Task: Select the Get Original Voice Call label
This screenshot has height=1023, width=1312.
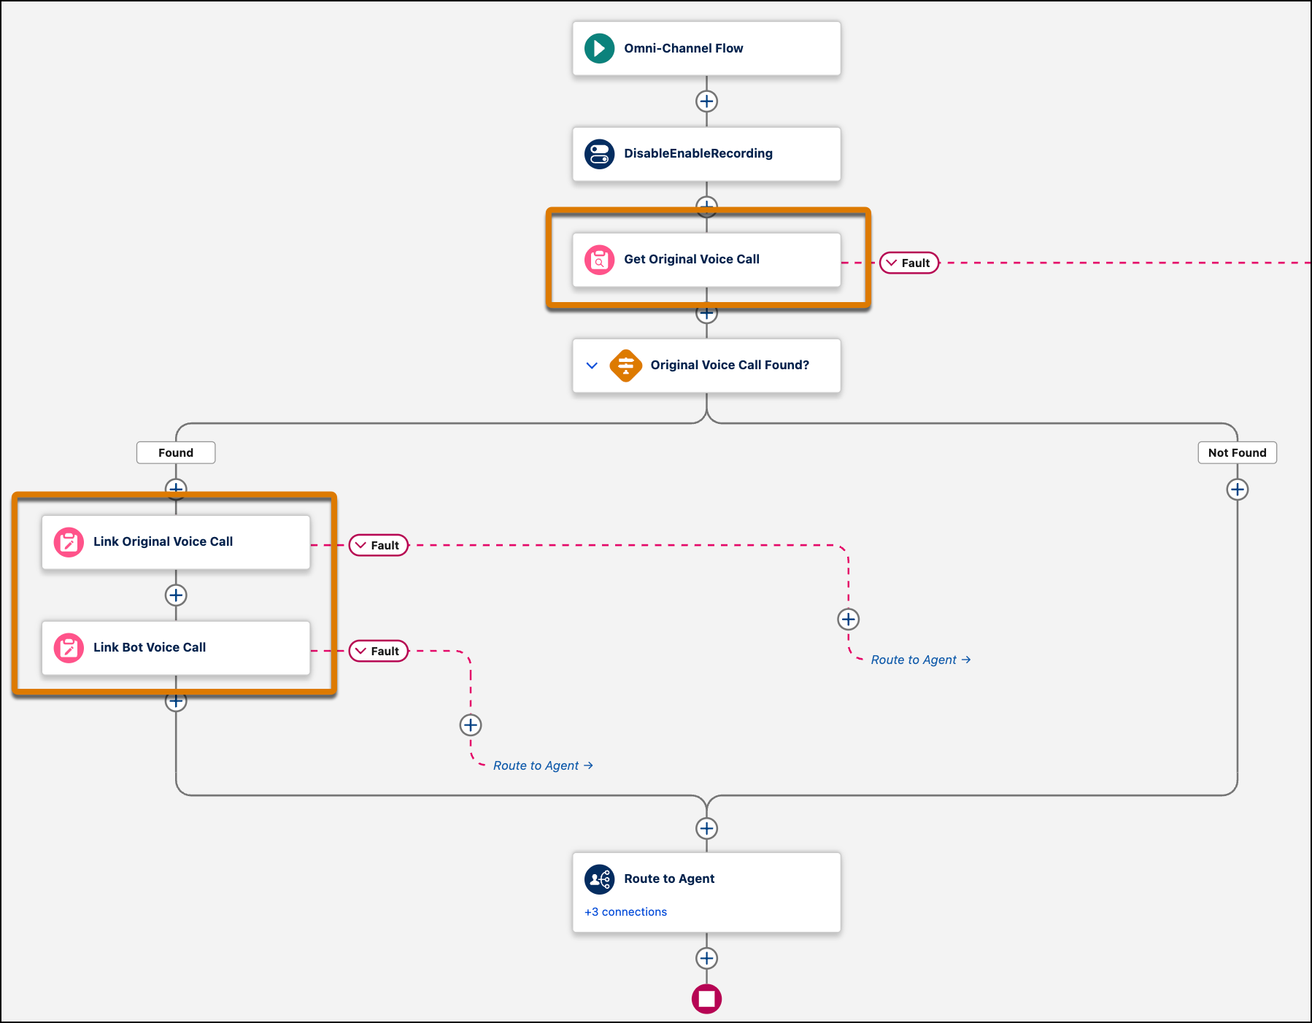Action: tap(692, 259)
